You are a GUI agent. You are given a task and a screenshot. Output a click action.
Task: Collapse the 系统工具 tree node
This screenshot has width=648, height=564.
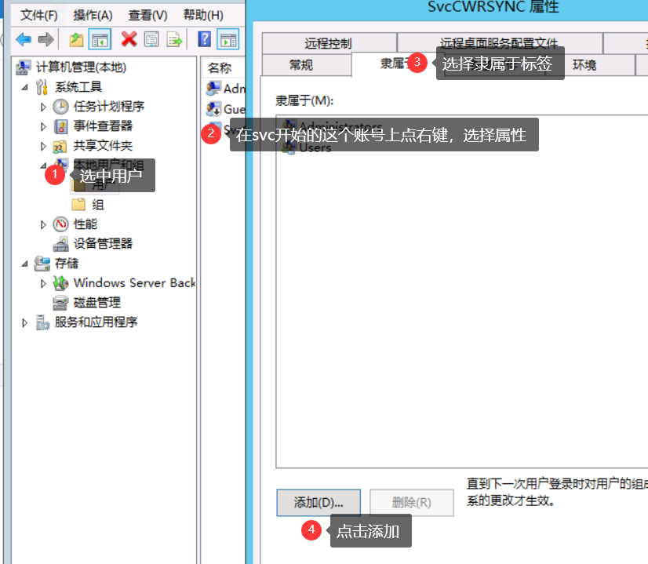[x=25, y=87]
